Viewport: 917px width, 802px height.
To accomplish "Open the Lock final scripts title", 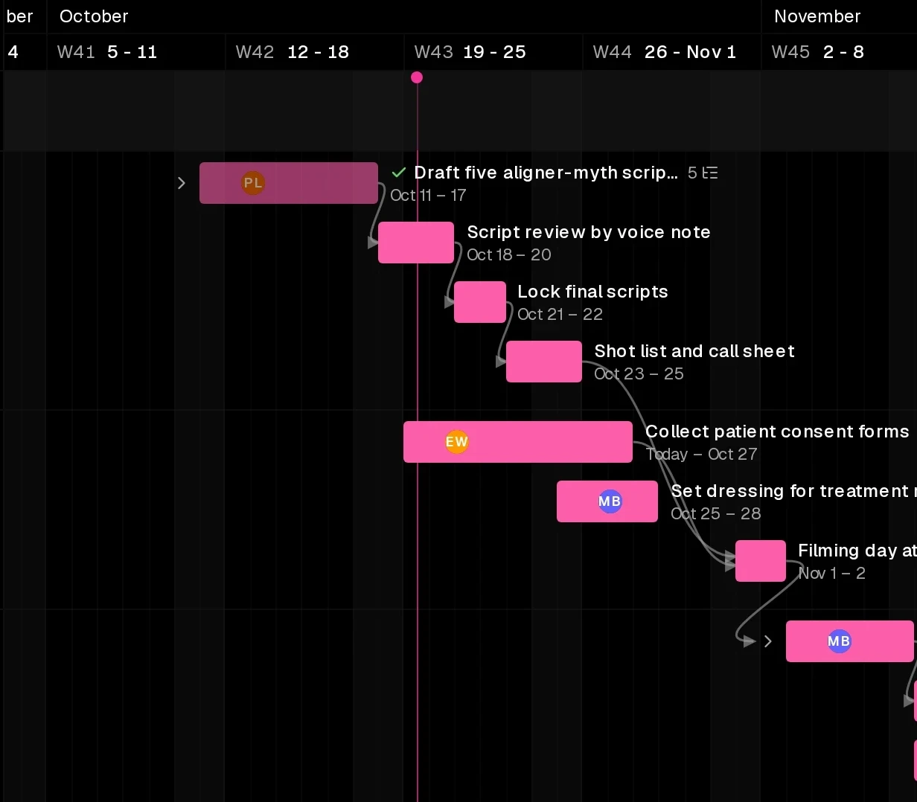I will [592, 292].
